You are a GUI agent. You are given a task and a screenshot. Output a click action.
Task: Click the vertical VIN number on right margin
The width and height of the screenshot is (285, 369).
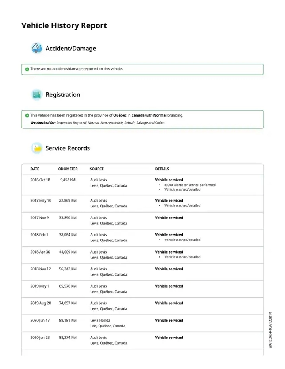click(270, 330)
